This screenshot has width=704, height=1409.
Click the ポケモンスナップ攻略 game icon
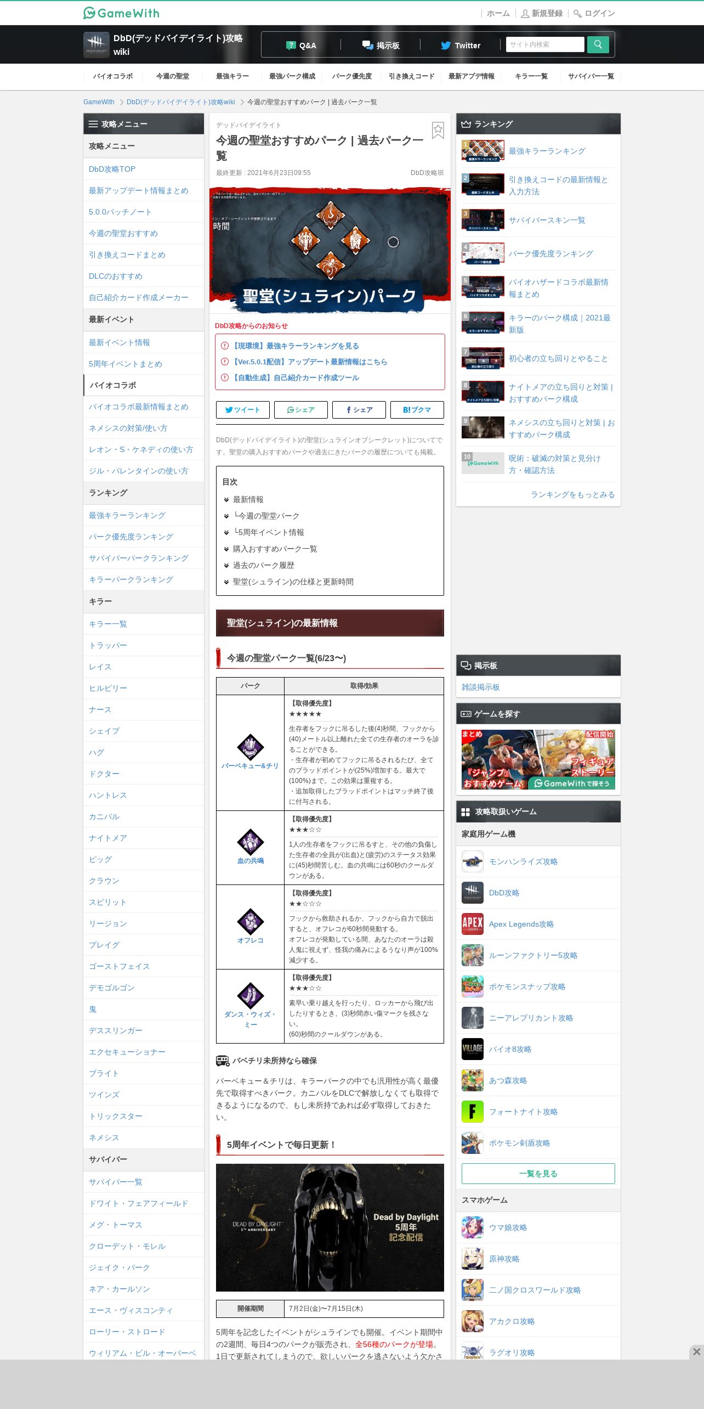(x=472, y=987)
